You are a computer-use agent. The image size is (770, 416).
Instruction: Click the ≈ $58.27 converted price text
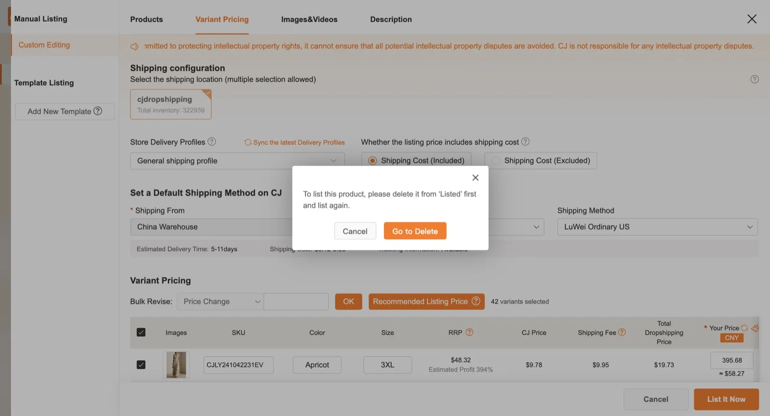(731, 374)
